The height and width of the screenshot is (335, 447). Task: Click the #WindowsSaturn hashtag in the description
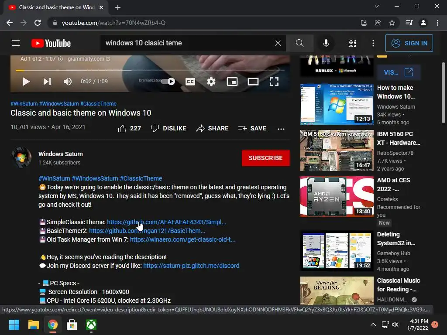click(95, 178)
